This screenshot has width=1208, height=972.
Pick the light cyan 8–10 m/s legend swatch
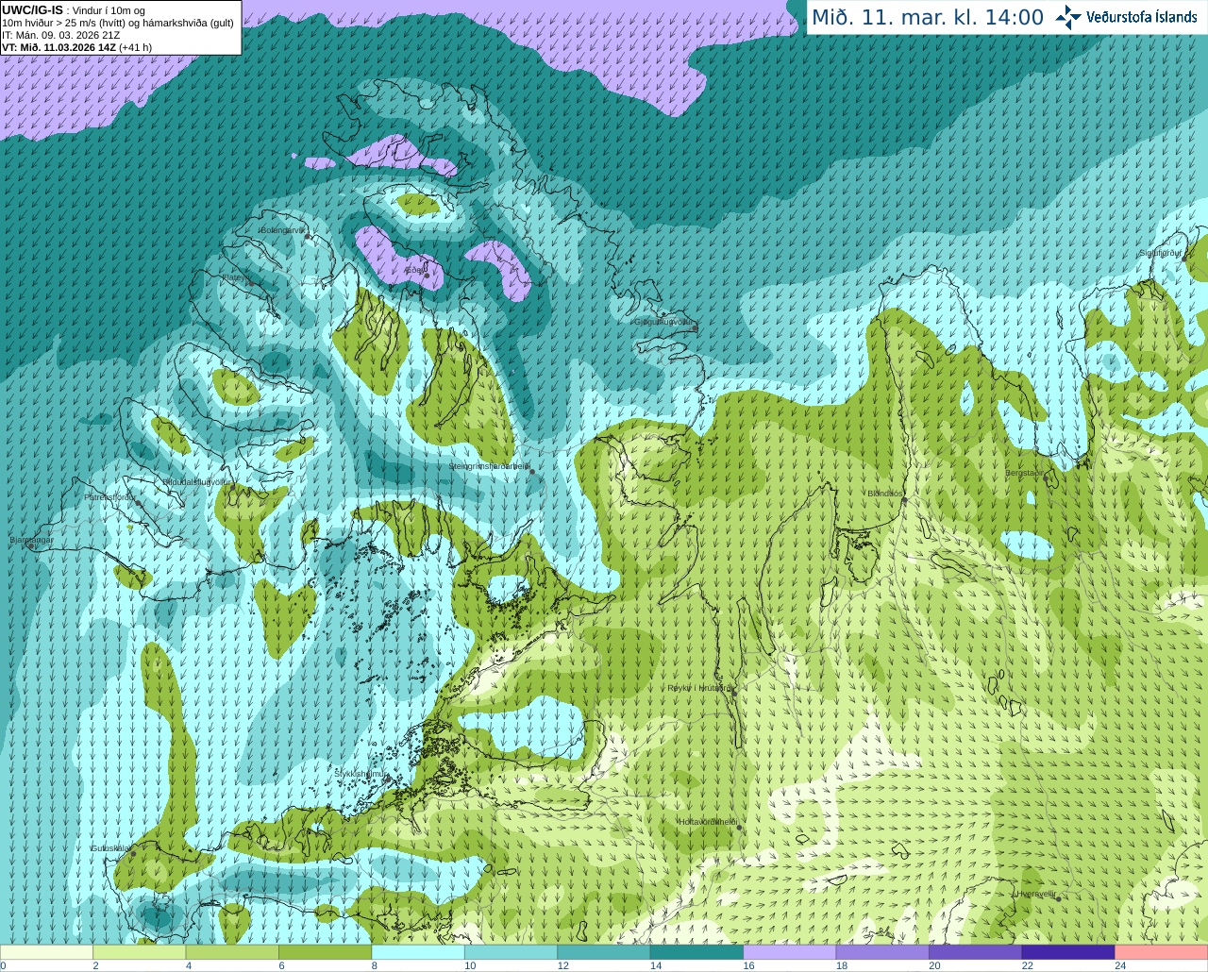[418, 952]
